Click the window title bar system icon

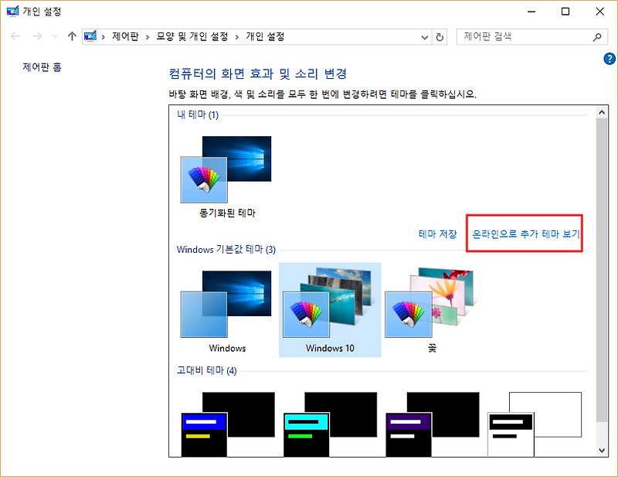pyautogui.click(x=12, y=11)
